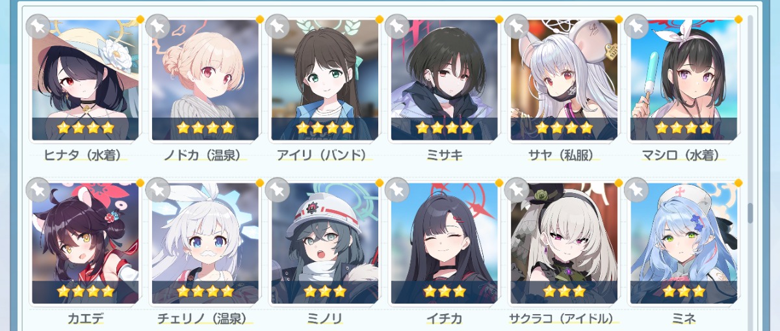
Task: Click the pin icon on チェリノ（温泉）card
Action: (x=158, y=189)
